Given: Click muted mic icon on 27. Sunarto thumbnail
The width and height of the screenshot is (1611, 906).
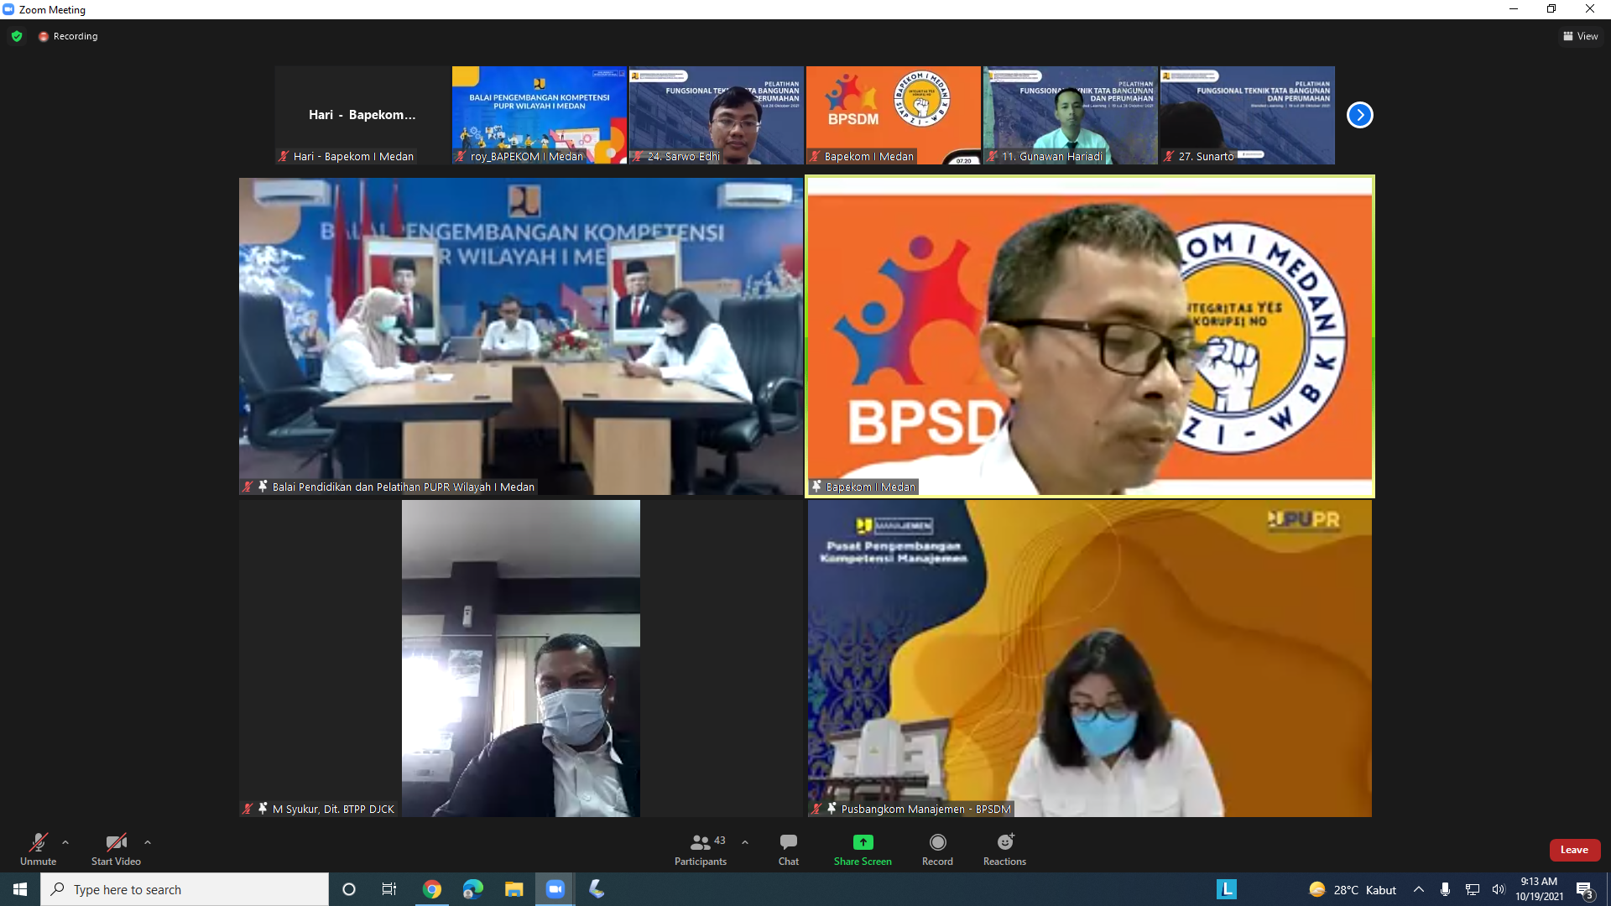Looking at the screenshot, I should pos(1169,156).
